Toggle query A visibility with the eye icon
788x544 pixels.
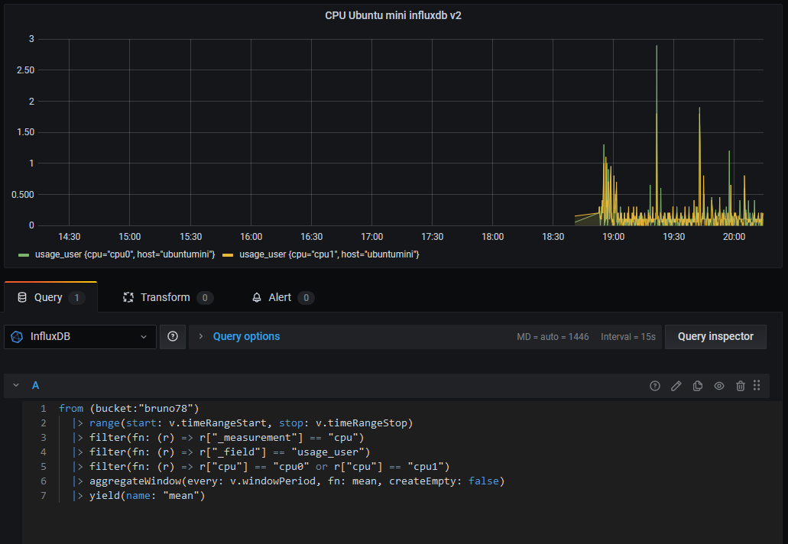coord(718,386)
